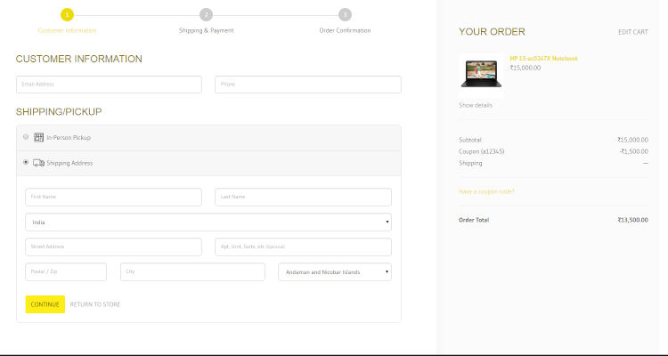This screenshot has width=668, height=356.
Task: Click the Shipping Address truck icon
Action: click(x=38, y=163)
